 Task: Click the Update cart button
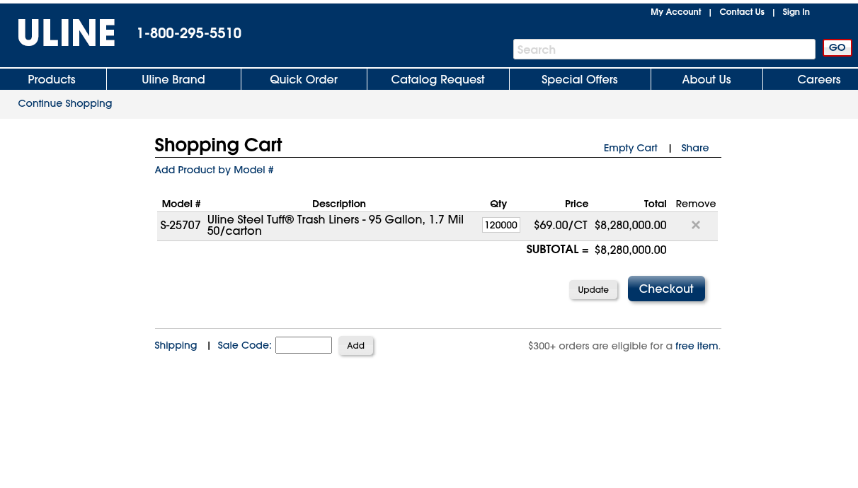593,289
